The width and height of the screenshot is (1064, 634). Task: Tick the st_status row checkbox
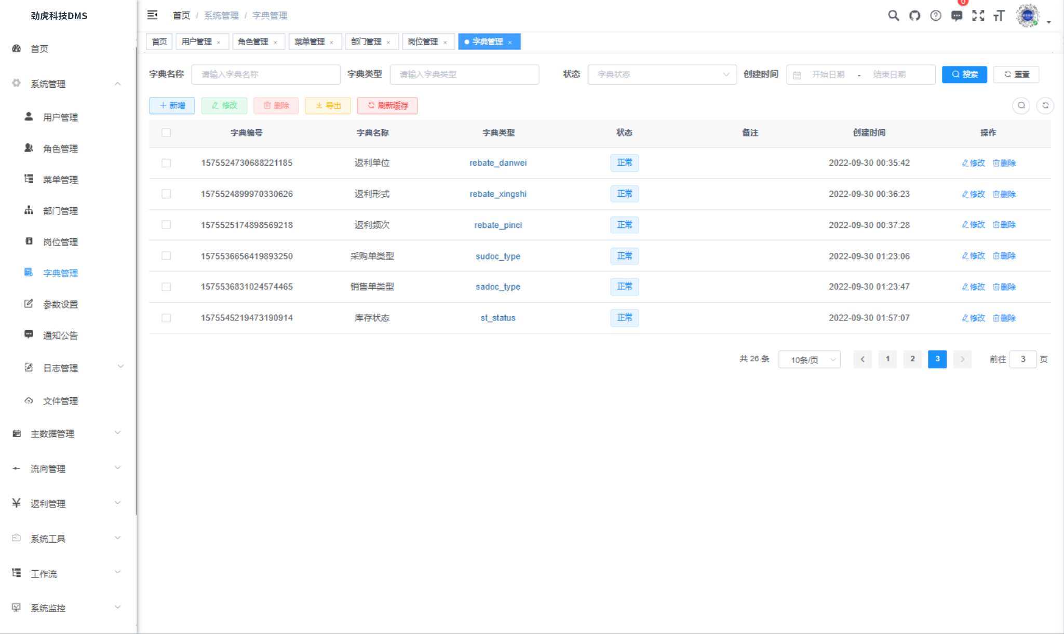166,318
